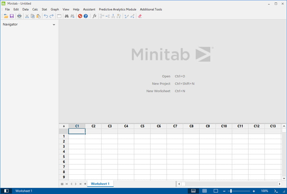Open the Predictive Analytics Module menu

[118, 9]
